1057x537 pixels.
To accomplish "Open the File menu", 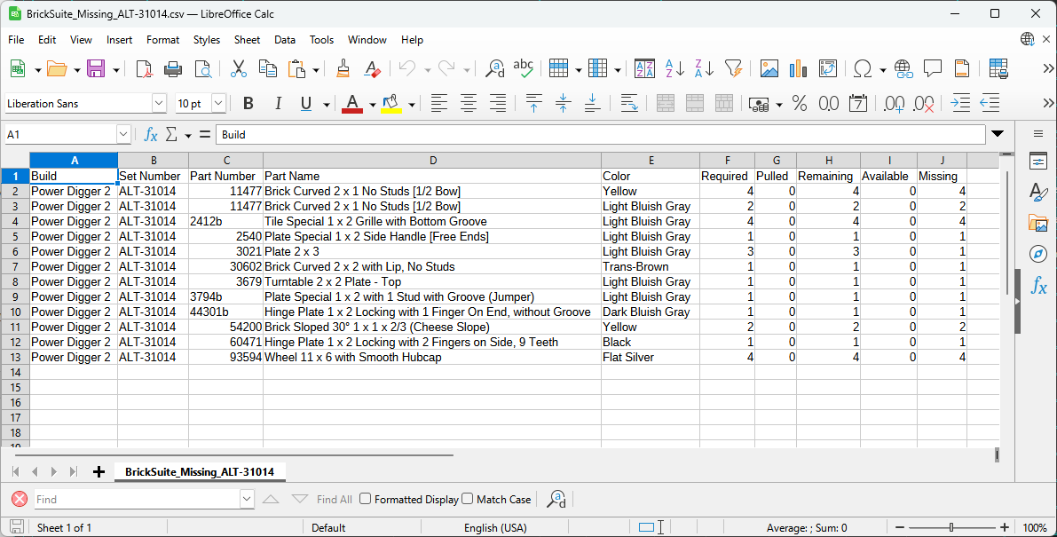I will coord(16,40).
